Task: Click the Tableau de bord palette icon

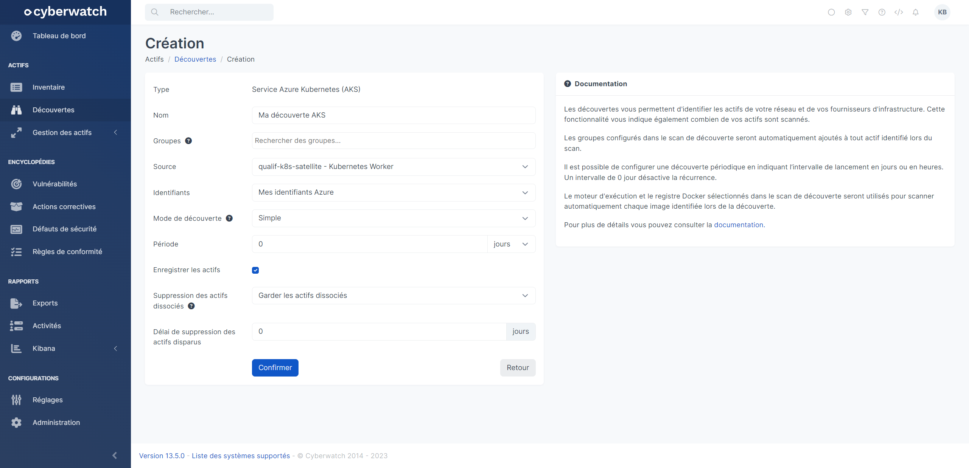Action: point(16,36)
